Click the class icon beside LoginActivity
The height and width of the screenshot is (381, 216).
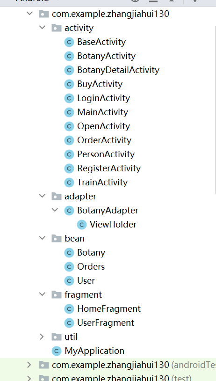click(69, 98)
